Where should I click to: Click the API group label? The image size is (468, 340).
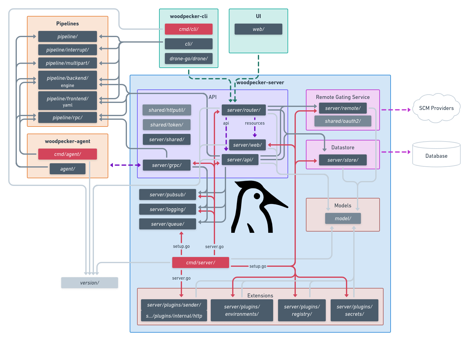click(x=213, y=97)
